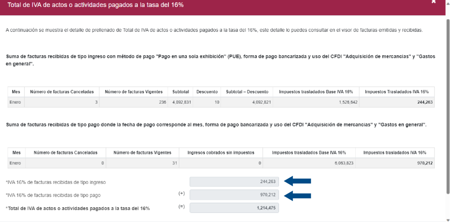Click the Descuento column header
460x223 pixels.
pyautogui.click(x=207, y=92)
